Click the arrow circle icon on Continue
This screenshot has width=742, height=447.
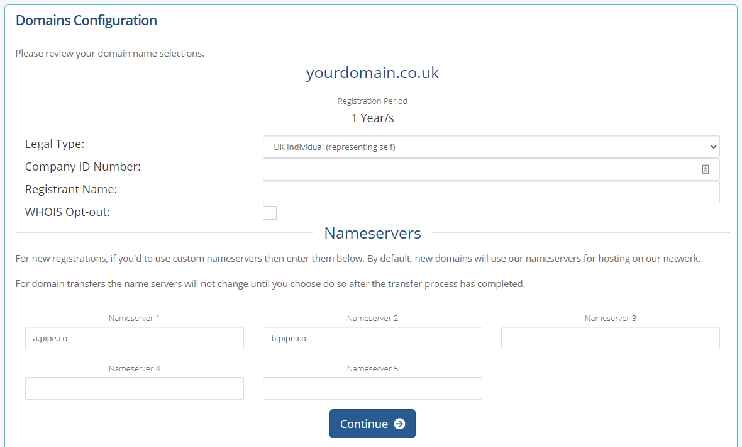pyautogui.click(x=399, y=424)
